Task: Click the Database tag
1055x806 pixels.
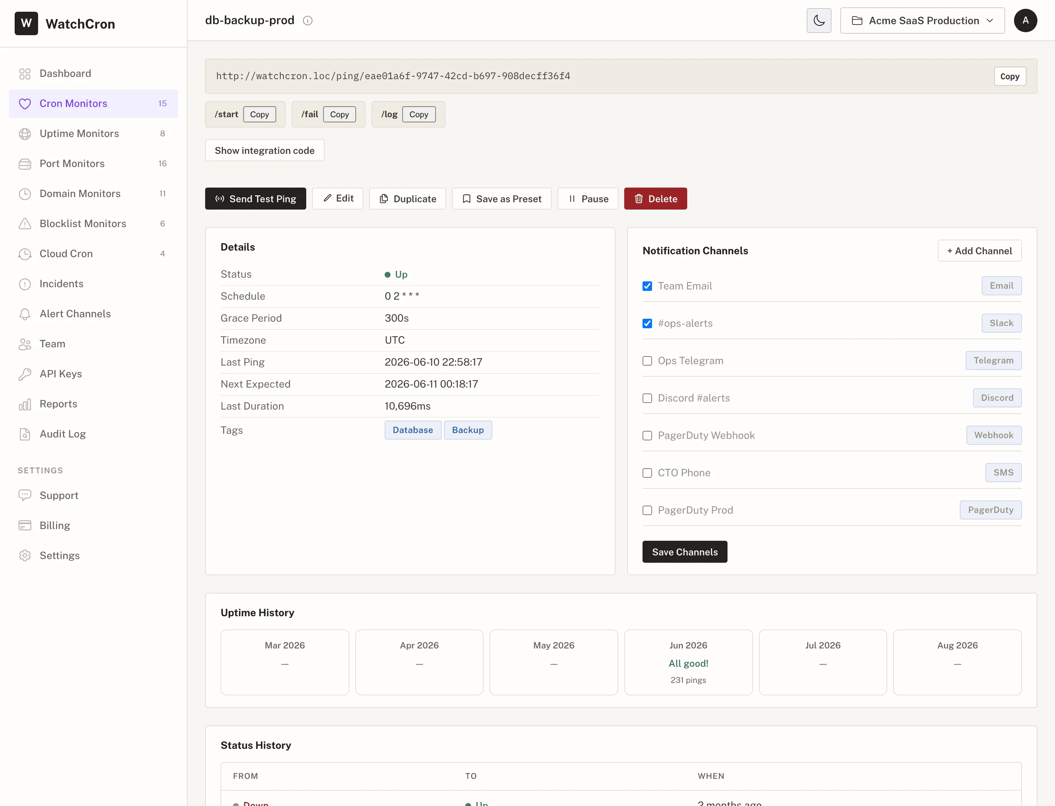Action: tap(412, 430)
